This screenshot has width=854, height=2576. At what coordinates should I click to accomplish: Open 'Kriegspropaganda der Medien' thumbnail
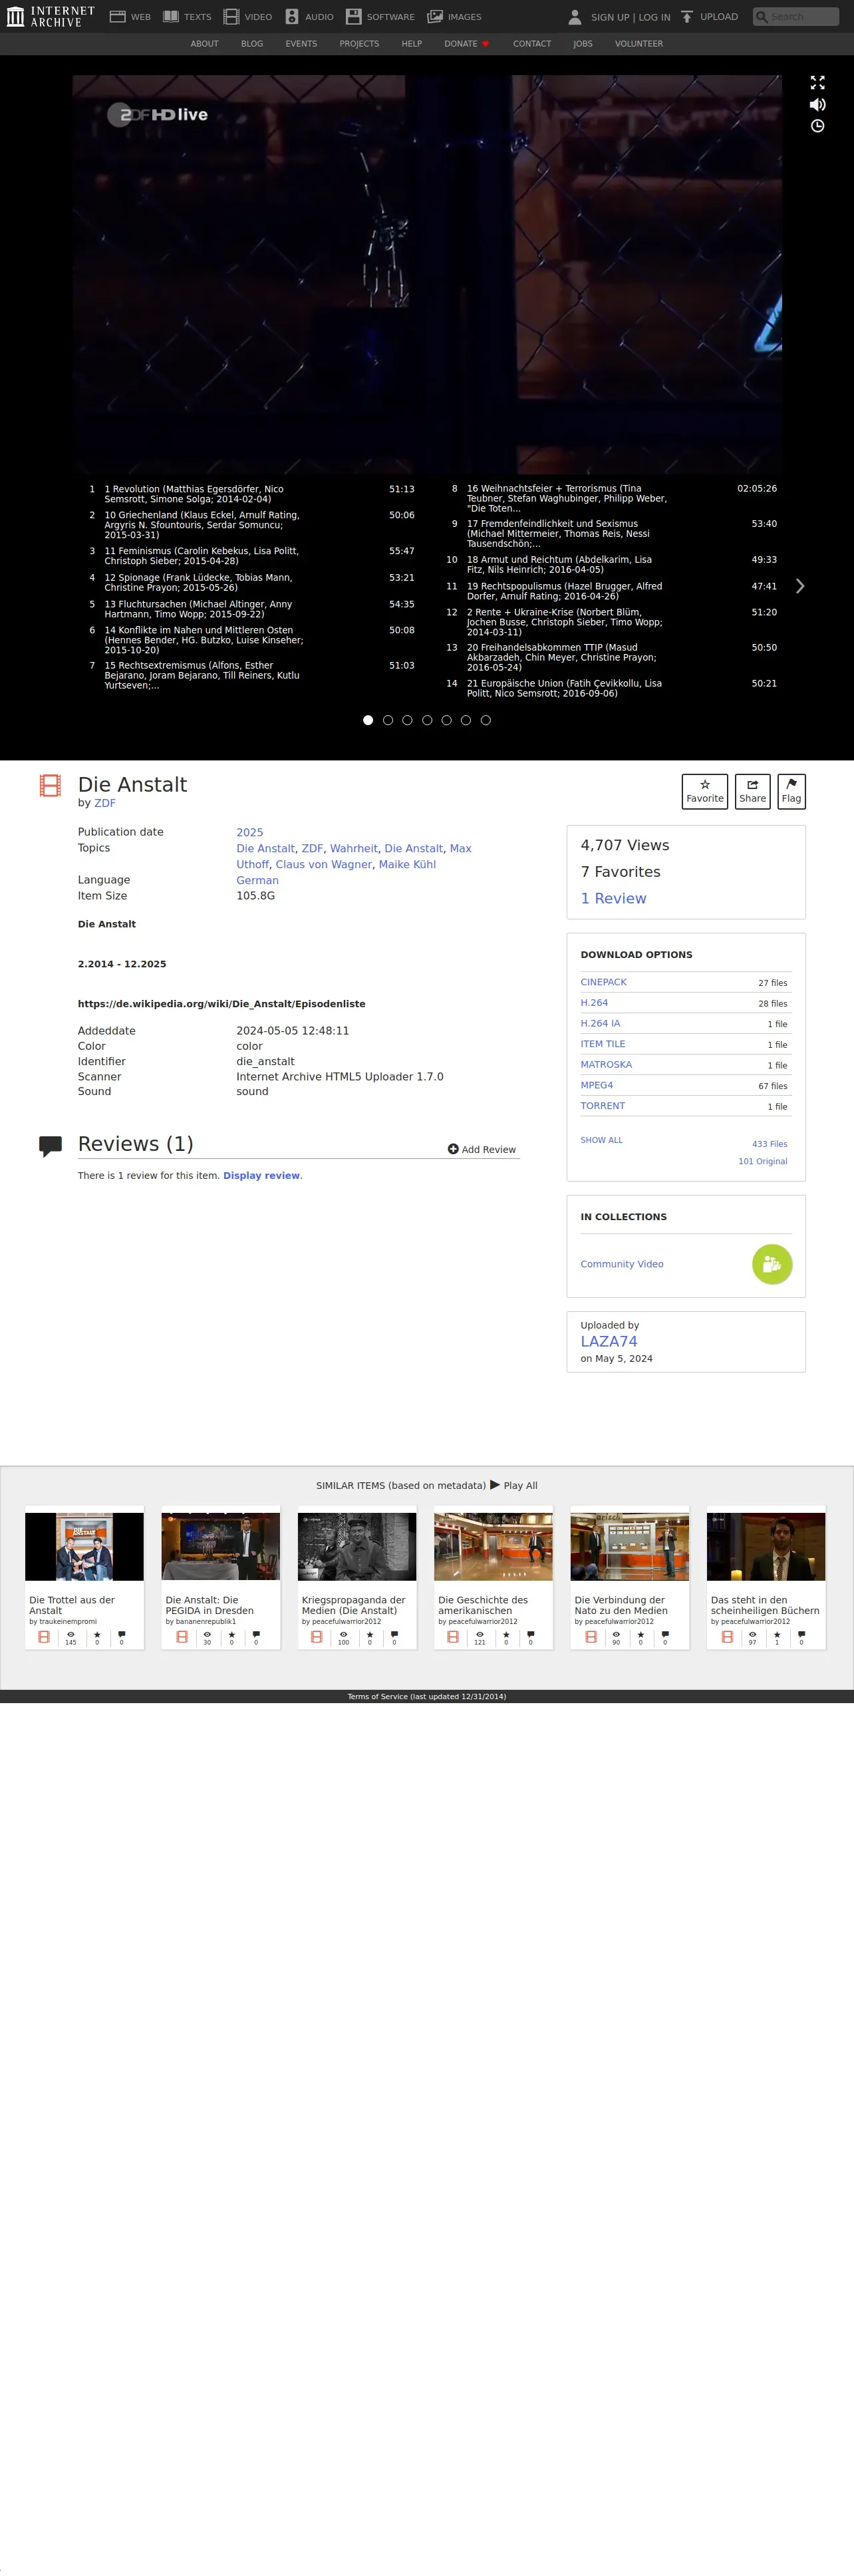click(x=357, y=1547)
